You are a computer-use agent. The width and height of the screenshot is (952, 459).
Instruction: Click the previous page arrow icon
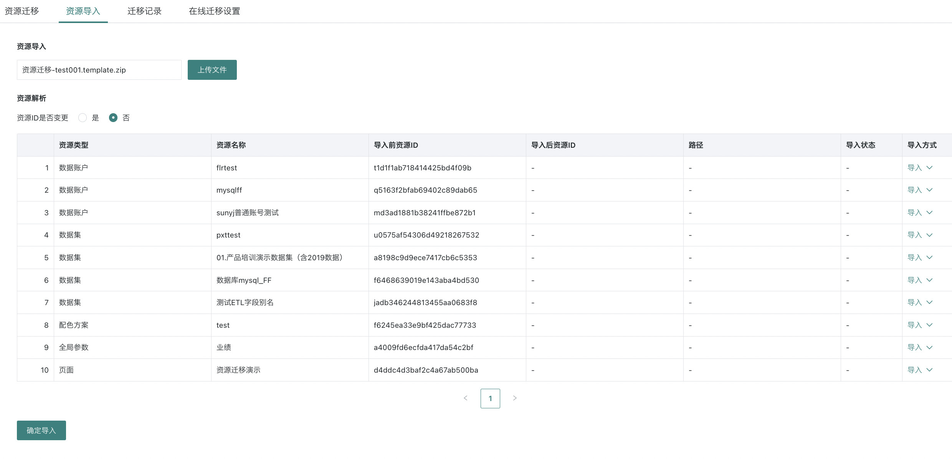465,398
